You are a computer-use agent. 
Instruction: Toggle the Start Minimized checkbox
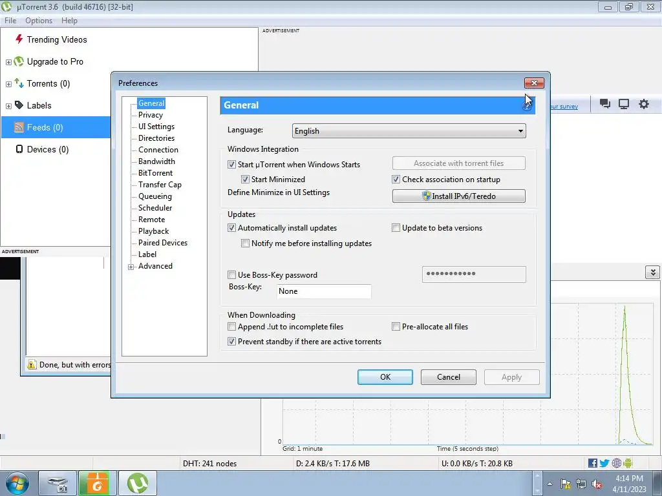(245, 180)
